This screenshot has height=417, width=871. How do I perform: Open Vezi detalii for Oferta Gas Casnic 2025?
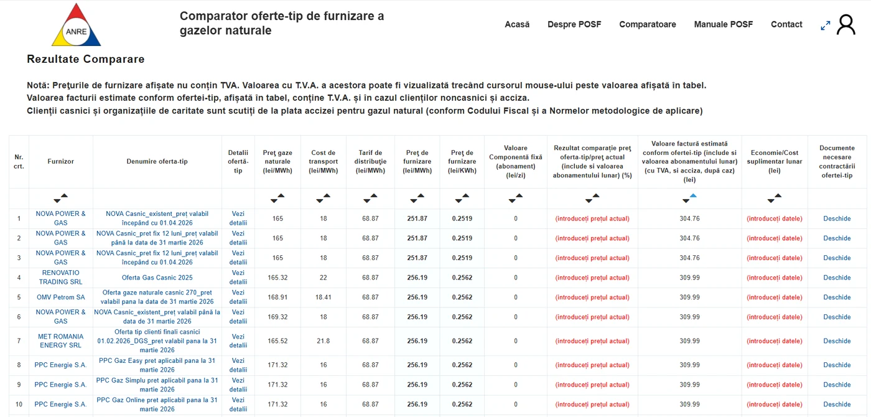pyautogui.click(x=238, y=278)
